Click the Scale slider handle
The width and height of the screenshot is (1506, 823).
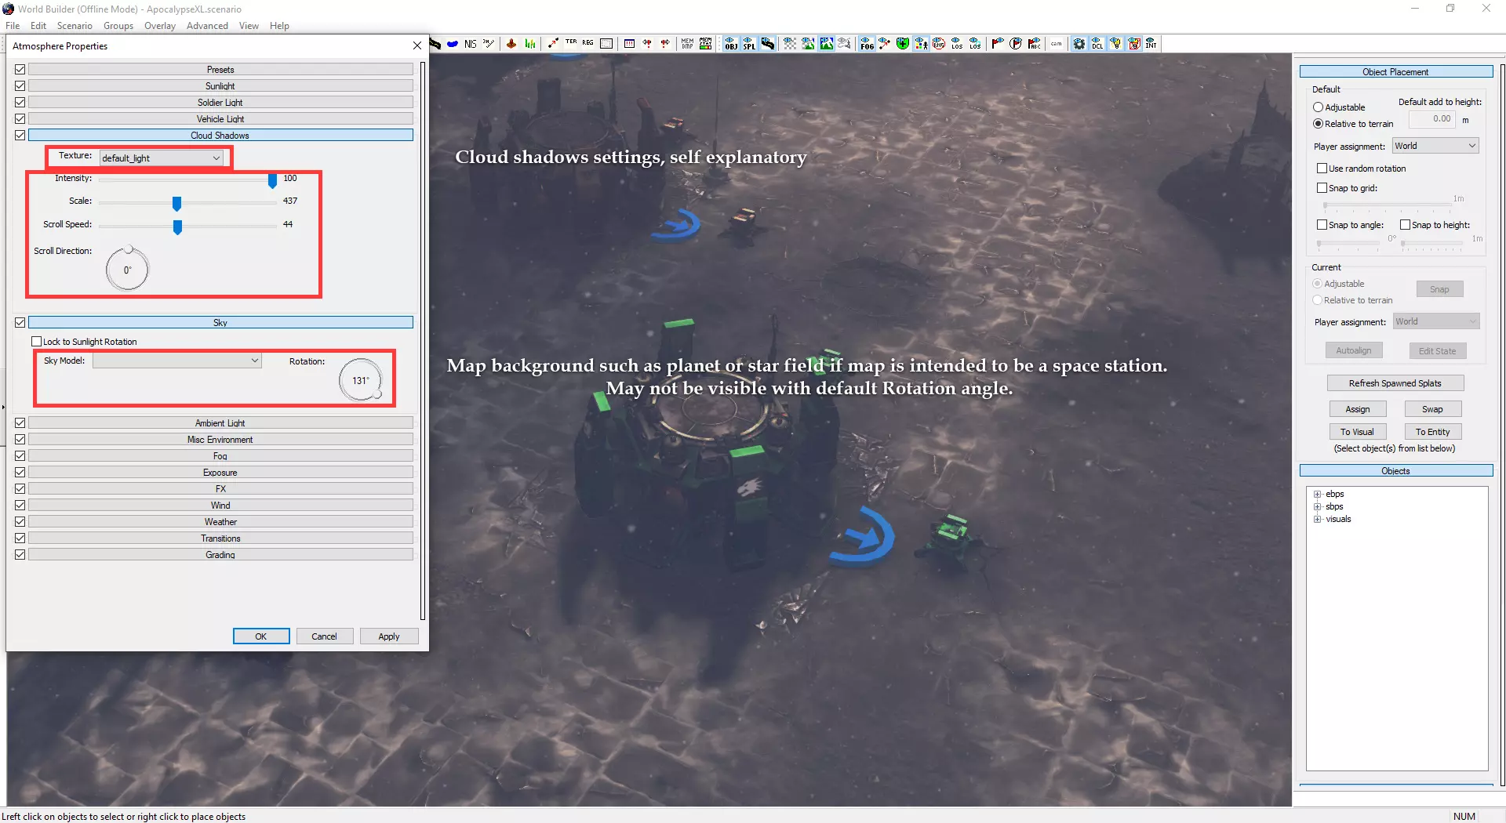[x=176, y=204]
